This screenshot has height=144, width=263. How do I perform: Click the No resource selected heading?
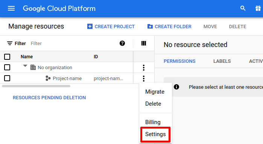(x=195, y=45)
